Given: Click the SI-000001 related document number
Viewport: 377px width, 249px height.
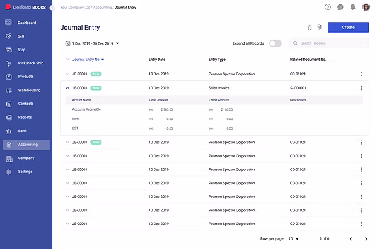Looking at the screenshot, I should (298, 88).
